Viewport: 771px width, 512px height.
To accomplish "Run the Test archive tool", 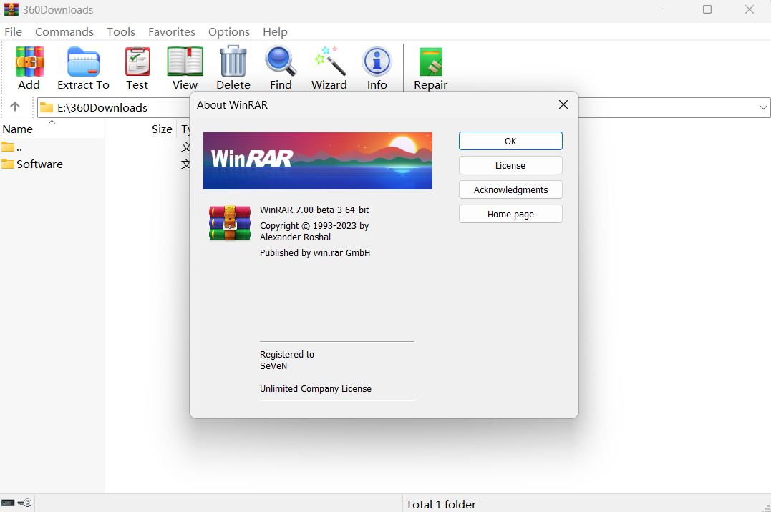I will (x=137, y=61).
